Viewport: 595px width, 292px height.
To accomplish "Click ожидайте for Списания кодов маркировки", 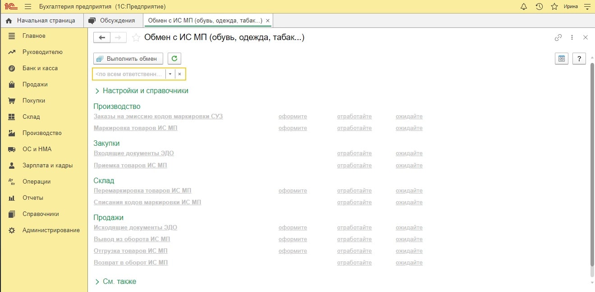I will tap(409, 202).
